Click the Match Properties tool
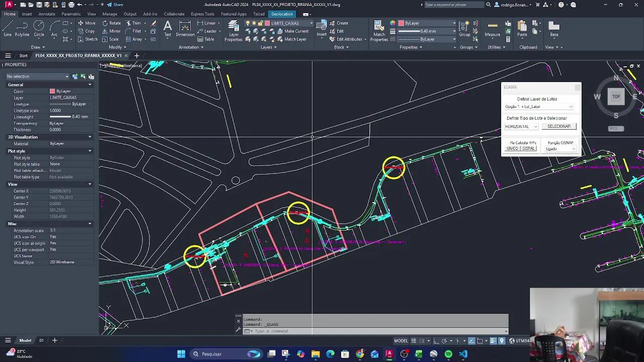 pyautogui.click(x=379, y=31)
